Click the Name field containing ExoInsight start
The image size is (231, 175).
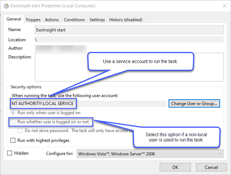[129, 30]
